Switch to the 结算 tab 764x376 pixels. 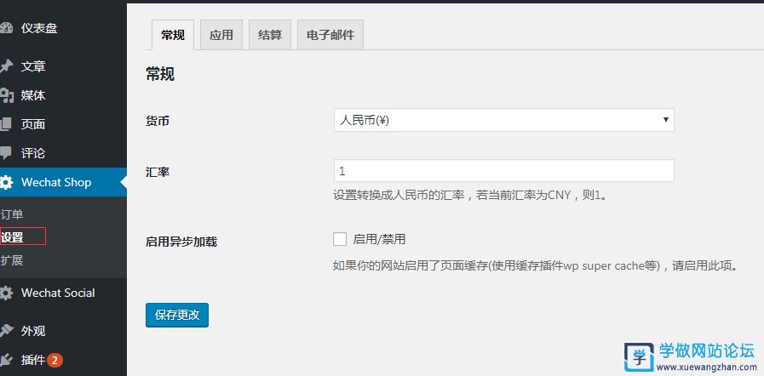(x=269, y=35)
